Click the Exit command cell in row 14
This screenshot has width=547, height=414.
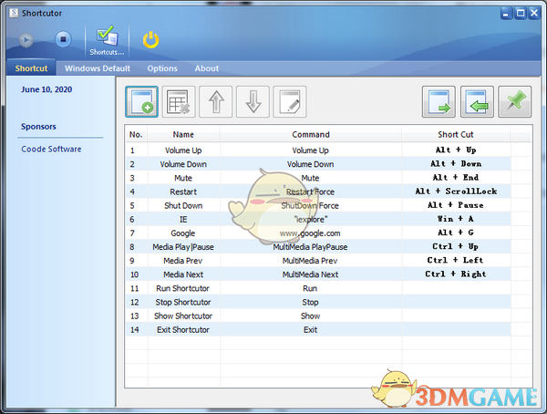pyautogui.click(x=311, y=329)
